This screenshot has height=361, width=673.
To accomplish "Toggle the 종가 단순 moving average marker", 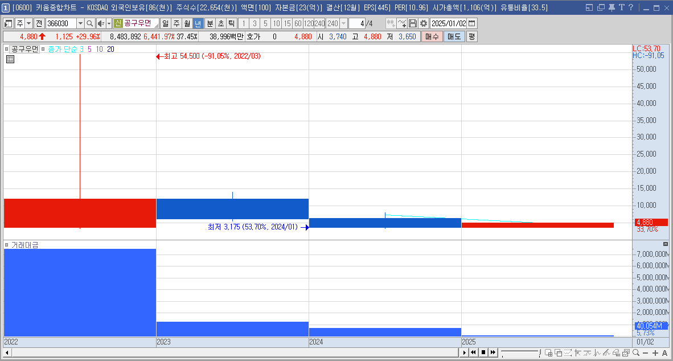I will pyautogui.click(x=43, y=49).
